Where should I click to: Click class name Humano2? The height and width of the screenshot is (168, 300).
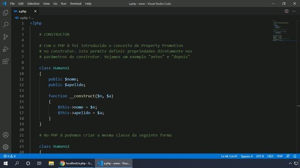pos(61,146)
